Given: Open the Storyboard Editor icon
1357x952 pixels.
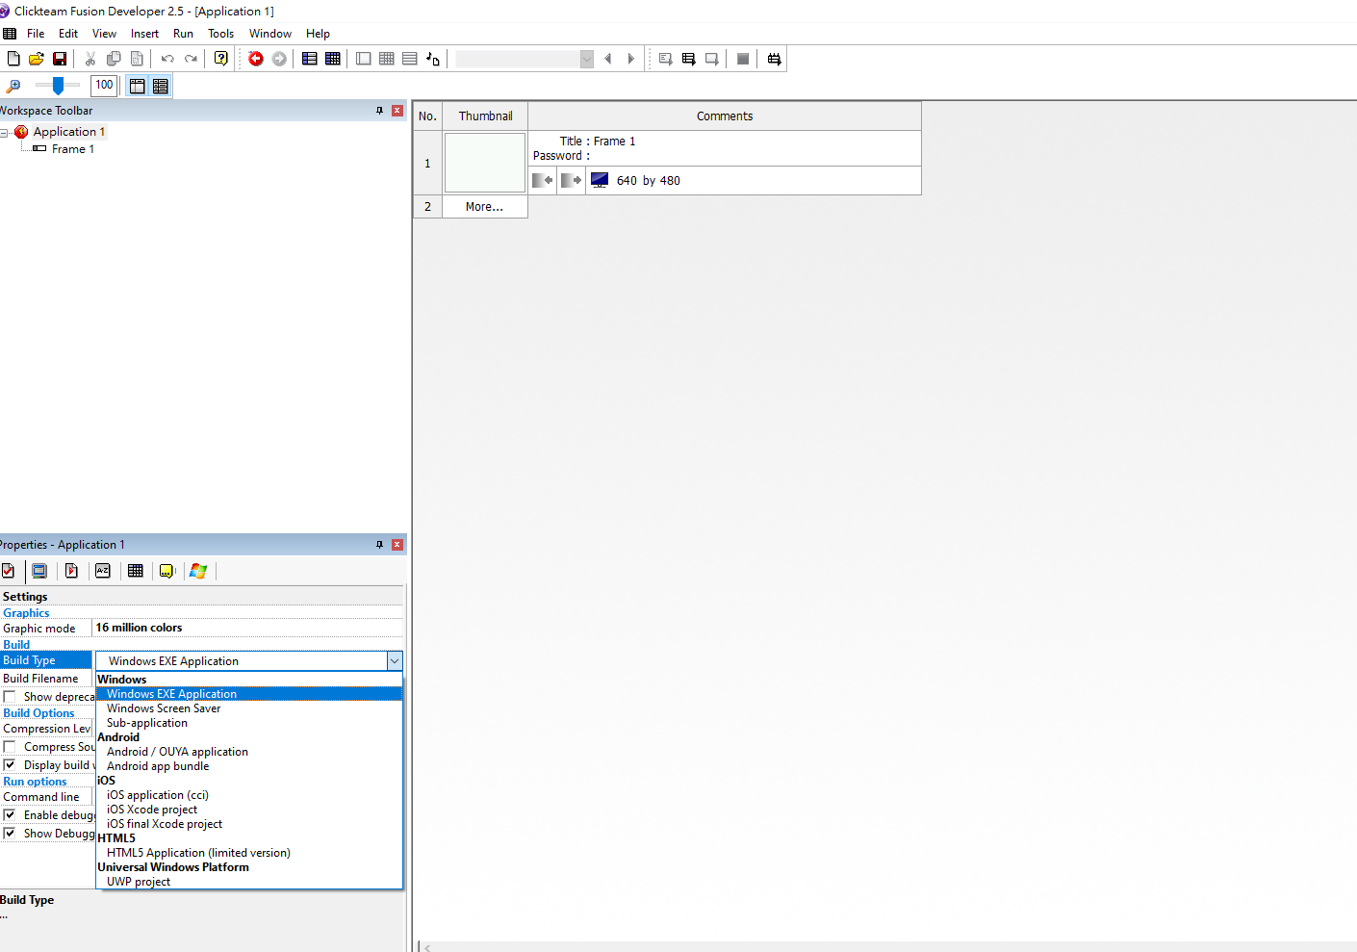Looking at the screenshot, I should pos(310,59).
